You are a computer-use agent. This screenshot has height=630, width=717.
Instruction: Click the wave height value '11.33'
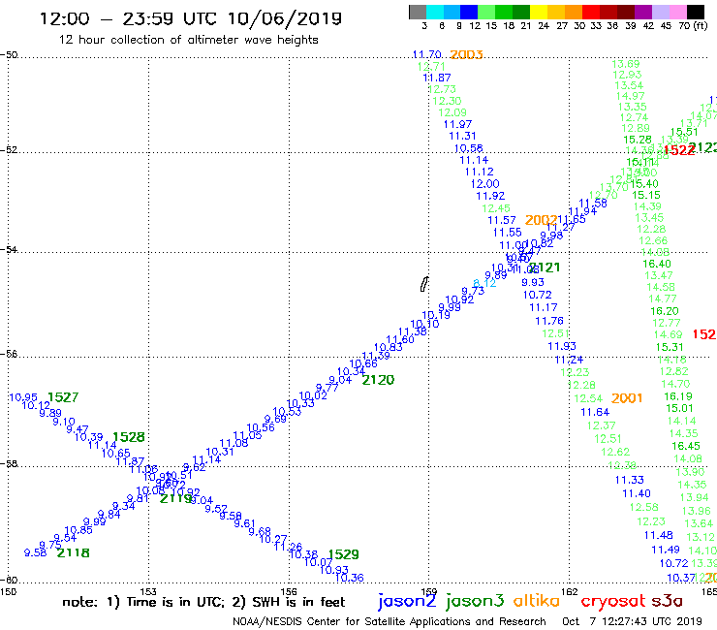click(629, 480)
